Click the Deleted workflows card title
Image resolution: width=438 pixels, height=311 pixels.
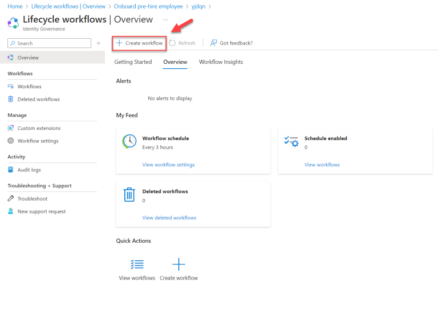[x=165, y=191]
